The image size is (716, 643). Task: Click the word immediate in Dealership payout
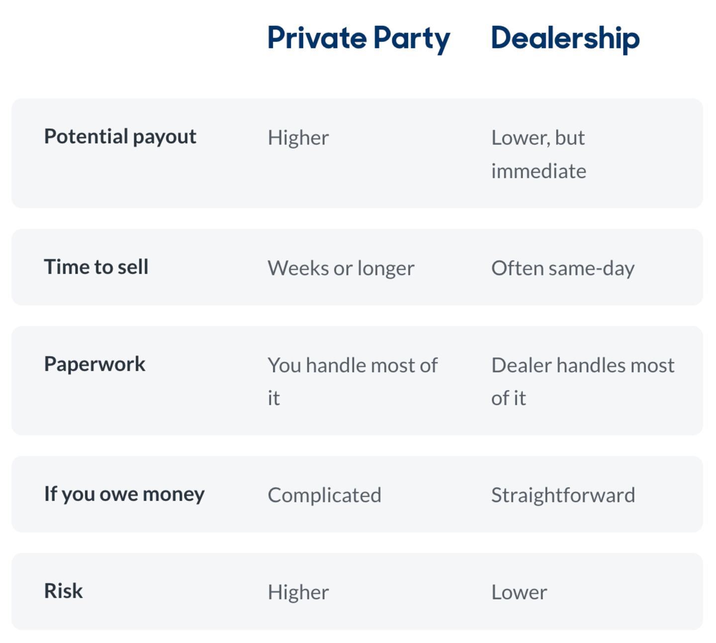[x=539, y=171]
